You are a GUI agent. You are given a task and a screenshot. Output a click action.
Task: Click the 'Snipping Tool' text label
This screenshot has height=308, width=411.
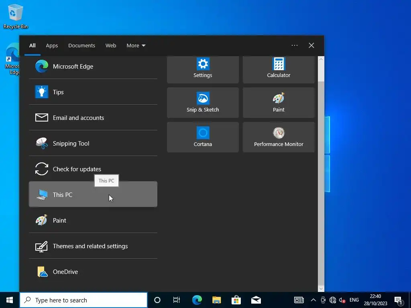(71, 144)
